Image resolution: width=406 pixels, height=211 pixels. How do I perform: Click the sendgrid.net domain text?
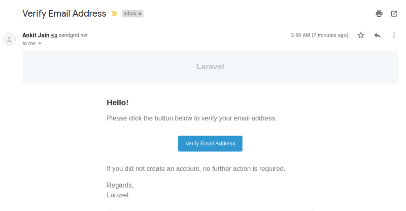(74, 35)
